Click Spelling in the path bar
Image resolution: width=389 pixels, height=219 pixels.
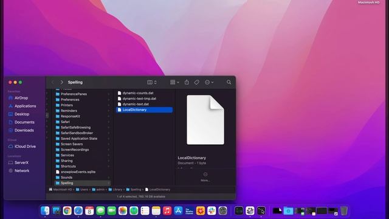[x=134, y=189]
